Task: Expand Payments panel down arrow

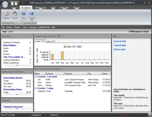Action: coord(17,109)
